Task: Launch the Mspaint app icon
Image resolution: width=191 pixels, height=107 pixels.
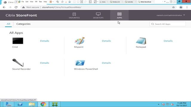Action: pyautogui.click(x=80, y=41)
